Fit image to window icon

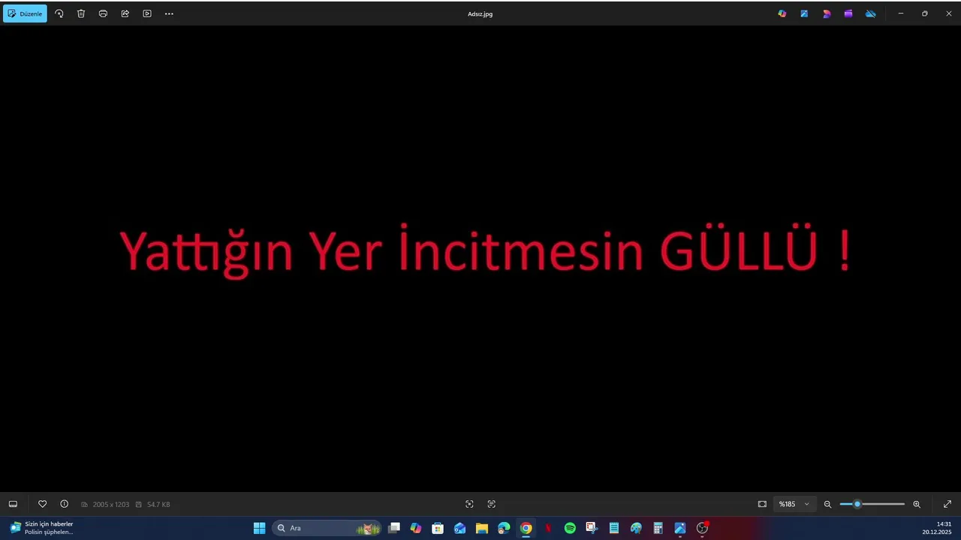(x=762, y=504)
